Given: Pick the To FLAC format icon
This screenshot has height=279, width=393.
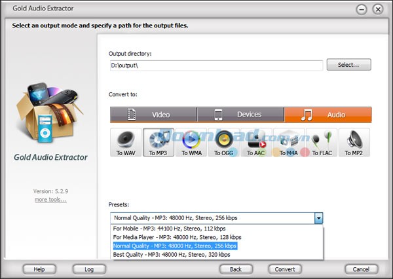Looking at the screenshot, I should [x=322, y=142].
